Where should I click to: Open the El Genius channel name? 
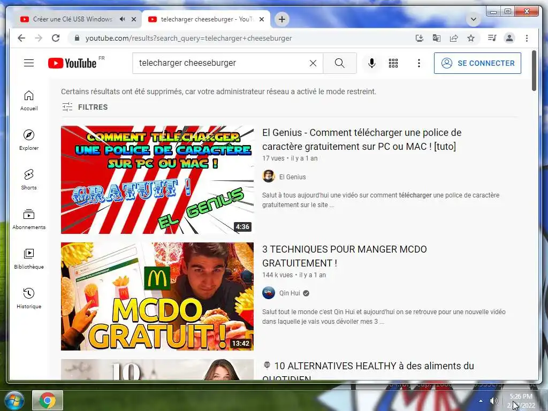click(x=292, y=177)
